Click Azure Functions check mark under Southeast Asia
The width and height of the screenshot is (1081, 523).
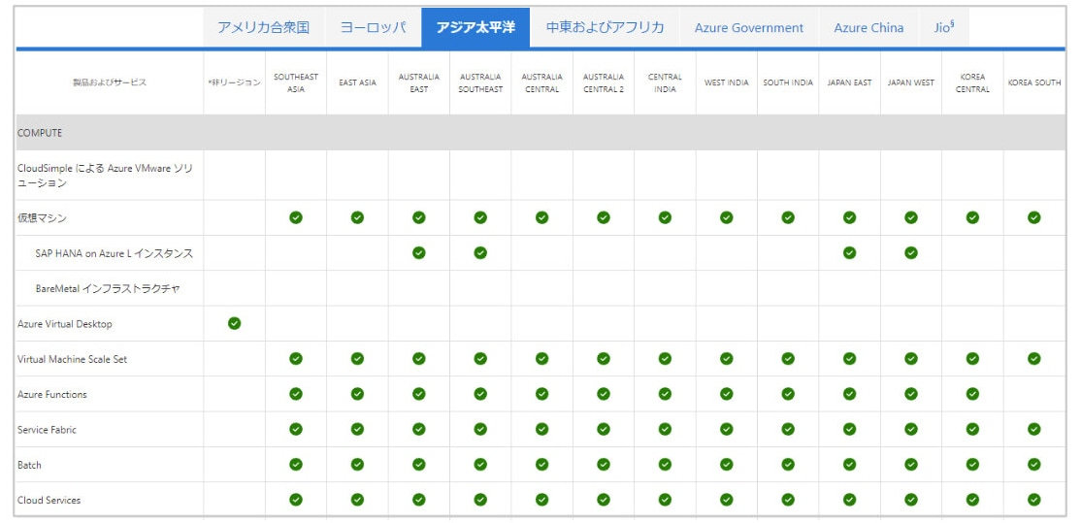click(296, 393)
